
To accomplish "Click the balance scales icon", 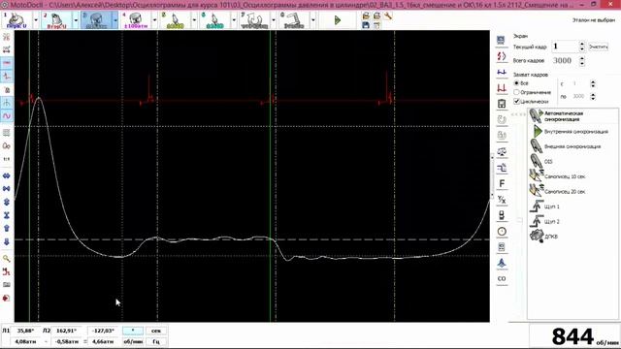I will (x=502, y=151).
